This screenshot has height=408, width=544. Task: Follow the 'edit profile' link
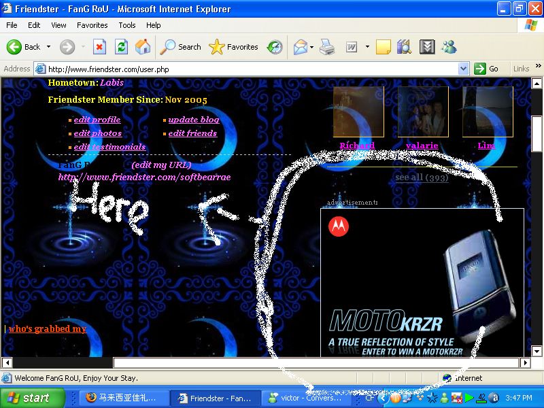pos(97,120)
